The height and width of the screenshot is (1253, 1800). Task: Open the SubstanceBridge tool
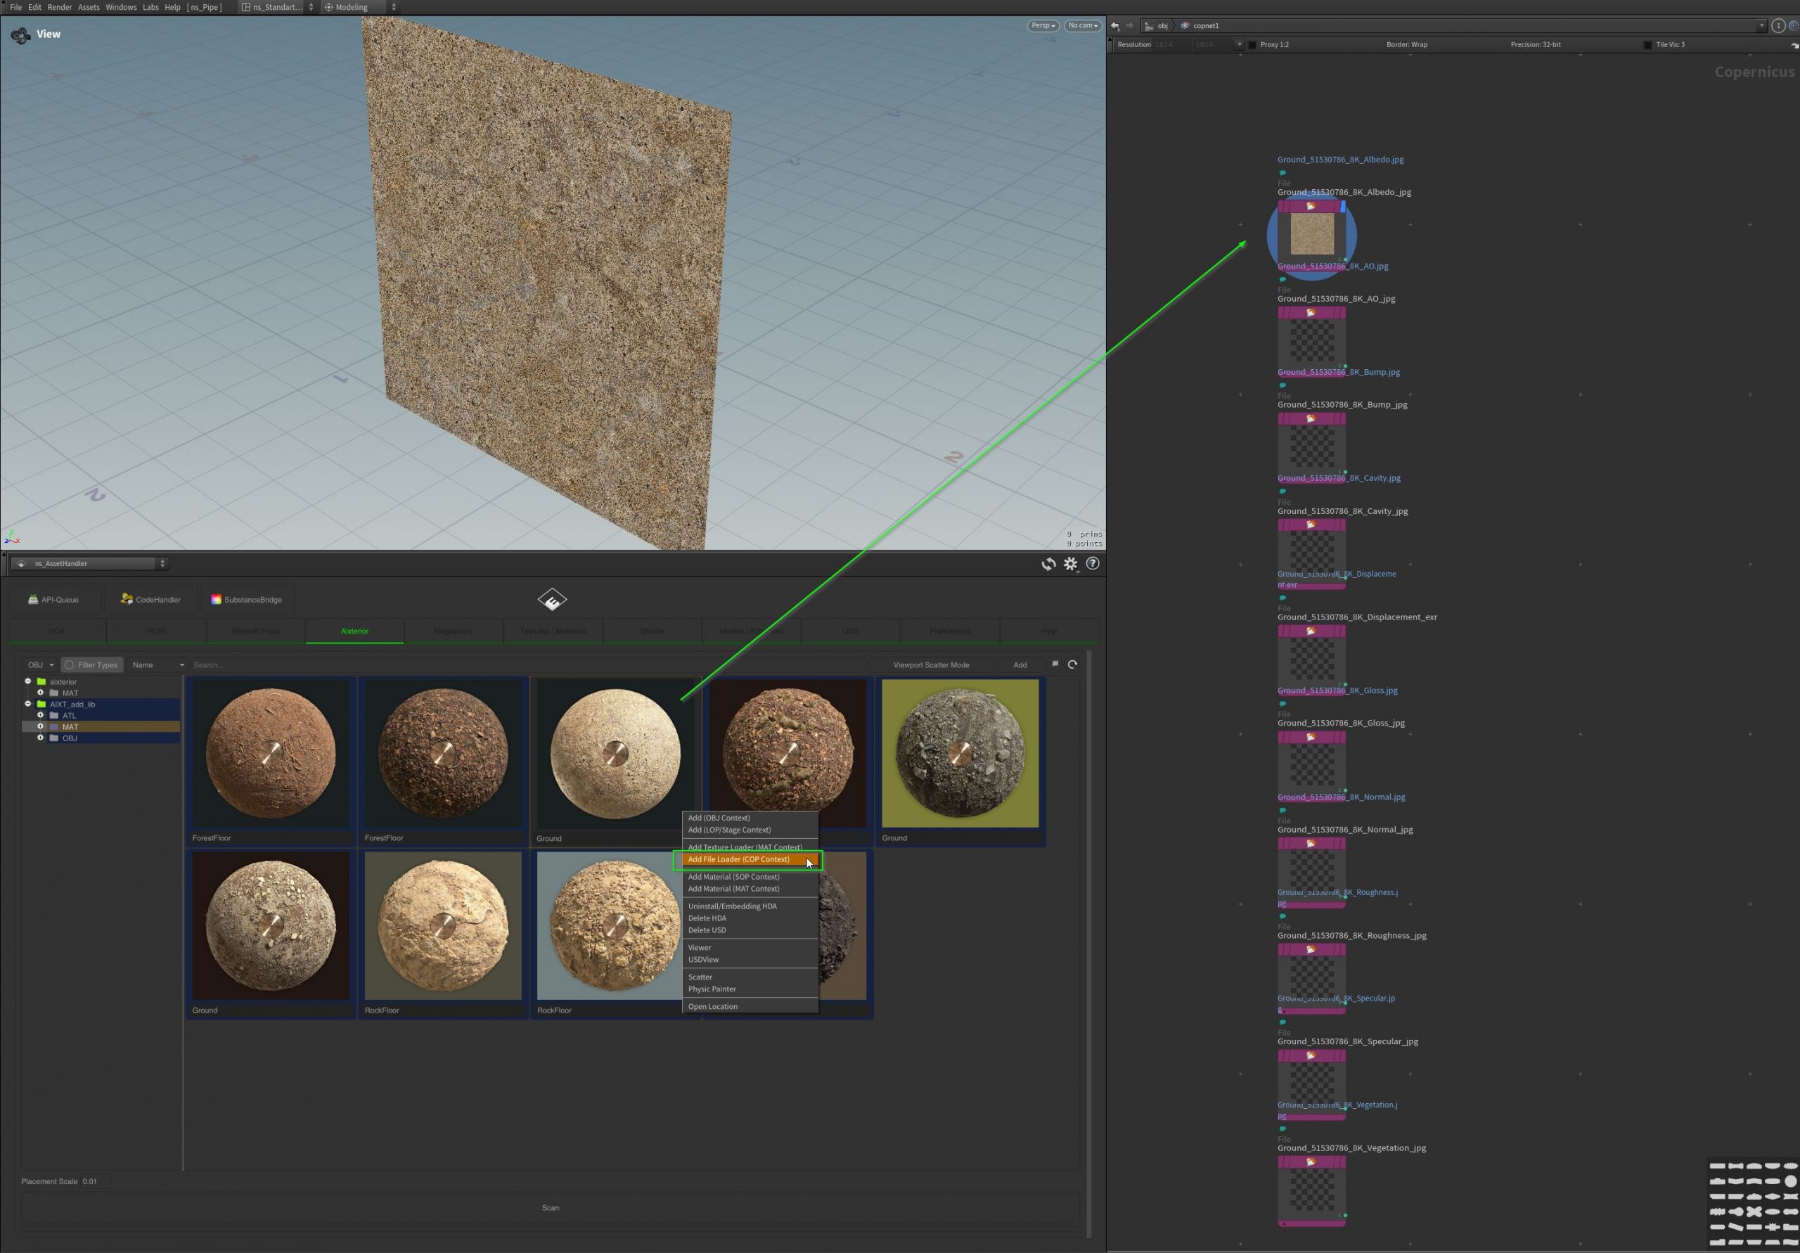[246, 599]
